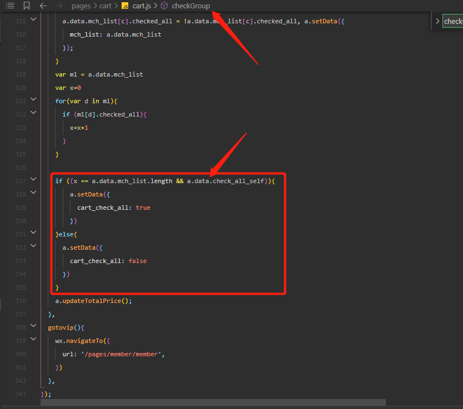This screenshot has height=409, width=463.
Task: Go back with the left arrow
Action: 43,6
